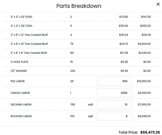Image resolution: width=162 pixels, height=135 pixels.
Task: Edit the Cradle Labor rate field
Action: coord(114,93)
